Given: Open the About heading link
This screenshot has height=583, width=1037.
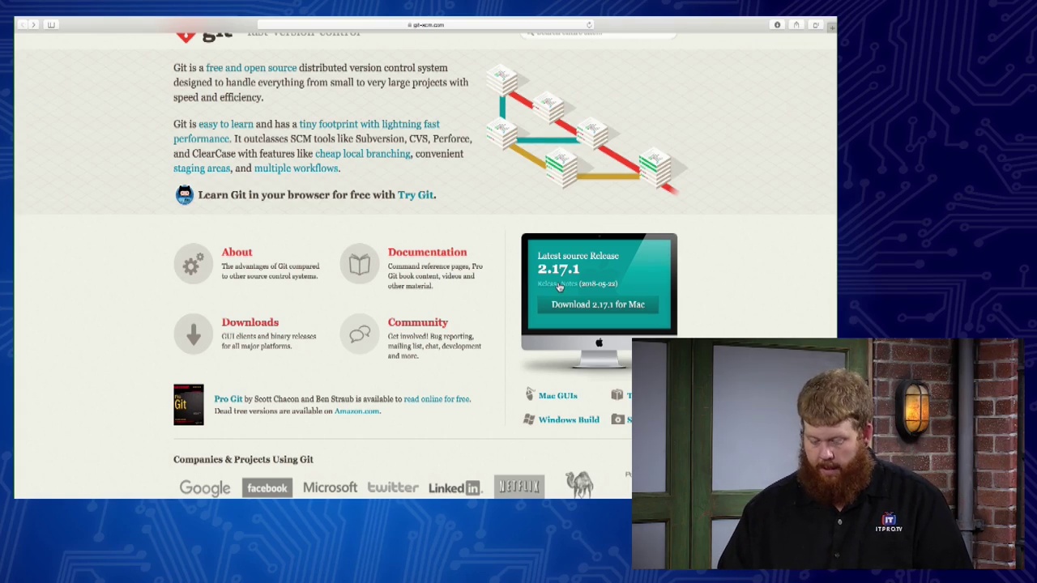Looking at the screenshot, I should pyautogui.click(x=237, y=253).
